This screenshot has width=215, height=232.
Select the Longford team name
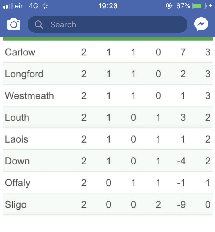point(24,74)
